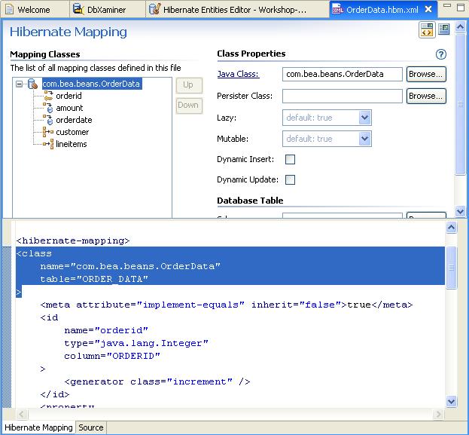This screenshot has width=469, height=435.
Task: Click the orderid key icon
Action: [x=48, y=96]
